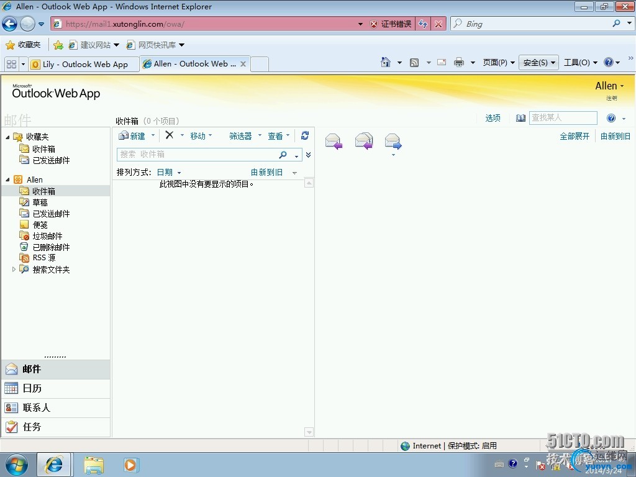Open the 新建 (New) dropdown arrow
The height and width of the screenshot is (477, 636).
coord(153,135)
